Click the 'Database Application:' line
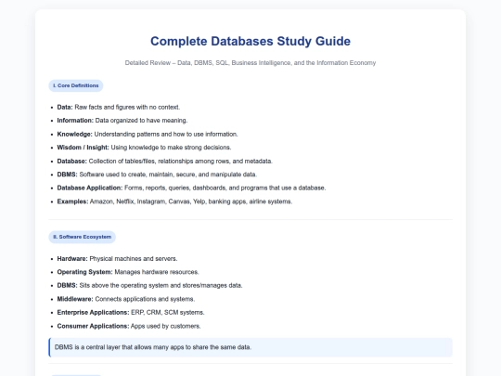Viewport: 501px width, 376px height. click(x=191, y=188)
